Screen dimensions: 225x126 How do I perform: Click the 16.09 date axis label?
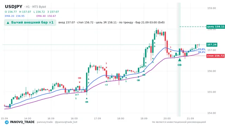[51, 118]
